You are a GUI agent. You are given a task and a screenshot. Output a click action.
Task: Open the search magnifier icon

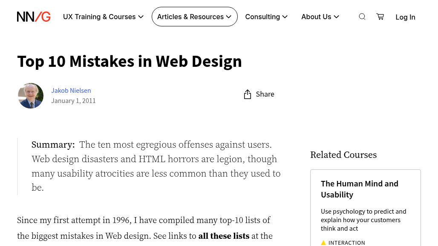tap(362, 17)
